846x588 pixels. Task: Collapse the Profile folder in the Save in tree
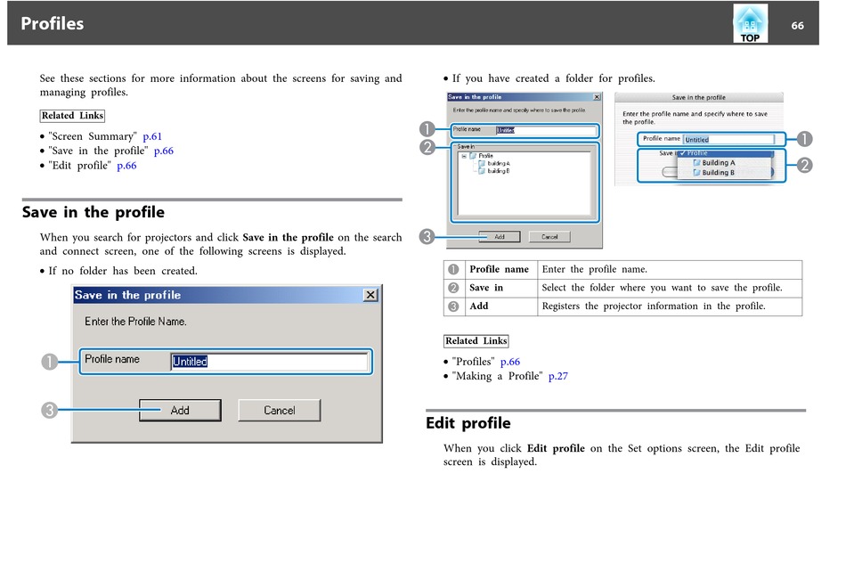(x=464, y=156)
